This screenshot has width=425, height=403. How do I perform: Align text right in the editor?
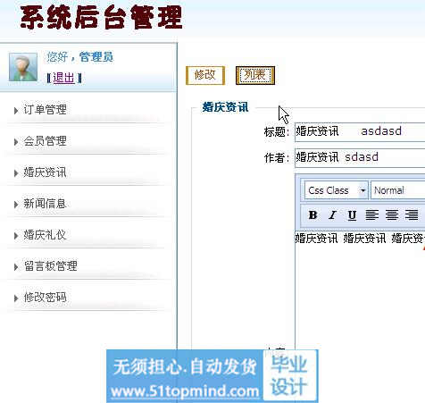[x=412, y=214]
